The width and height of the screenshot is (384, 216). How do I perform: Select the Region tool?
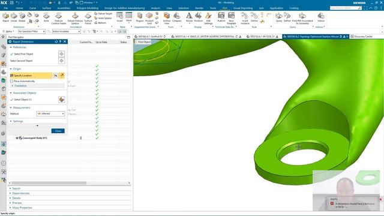pyautogui.click(x=140, y=17)
